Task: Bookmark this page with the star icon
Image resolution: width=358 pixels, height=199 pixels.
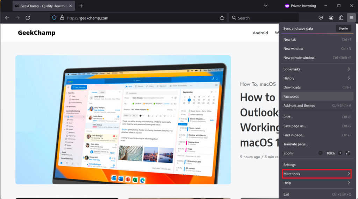Action: [x=222, y=18]
